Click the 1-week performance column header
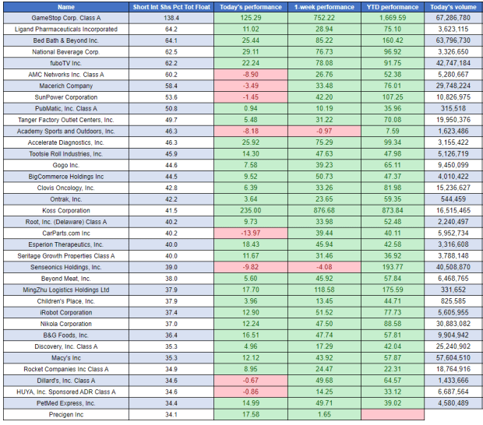 click(x=324, y=7)
